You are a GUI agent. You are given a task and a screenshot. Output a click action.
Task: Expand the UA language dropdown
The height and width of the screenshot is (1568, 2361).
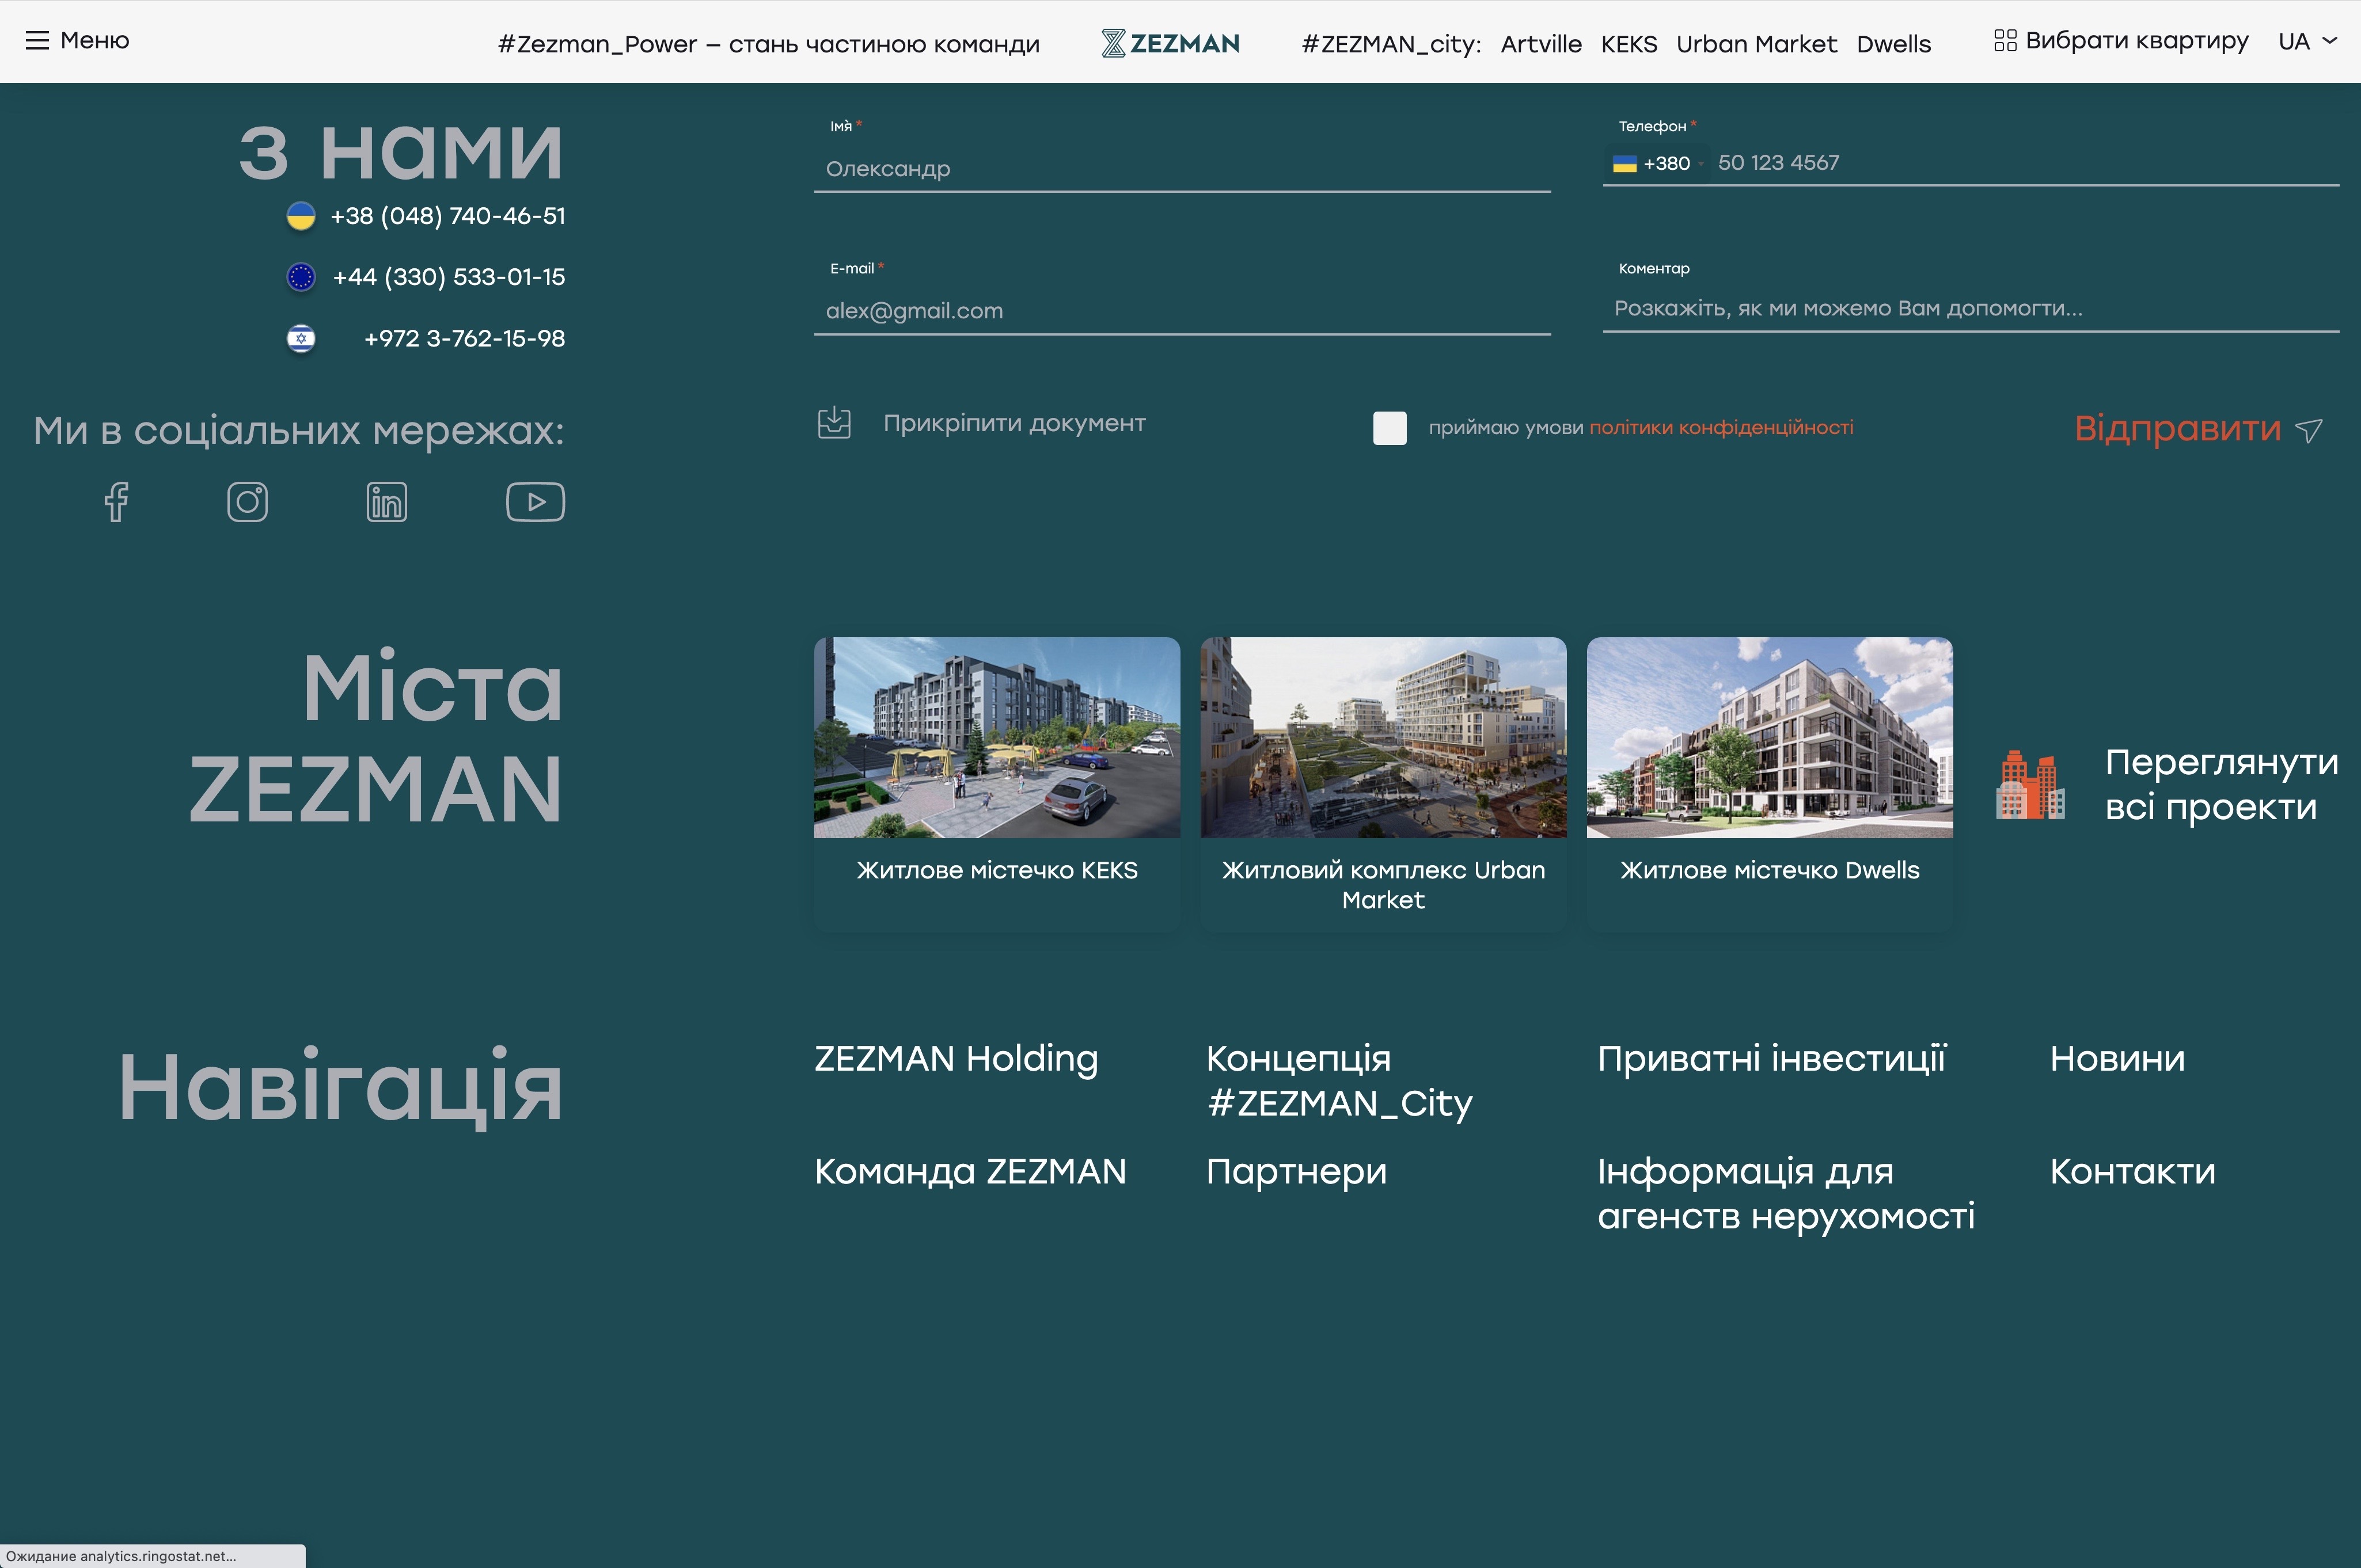click(2307, 41)
